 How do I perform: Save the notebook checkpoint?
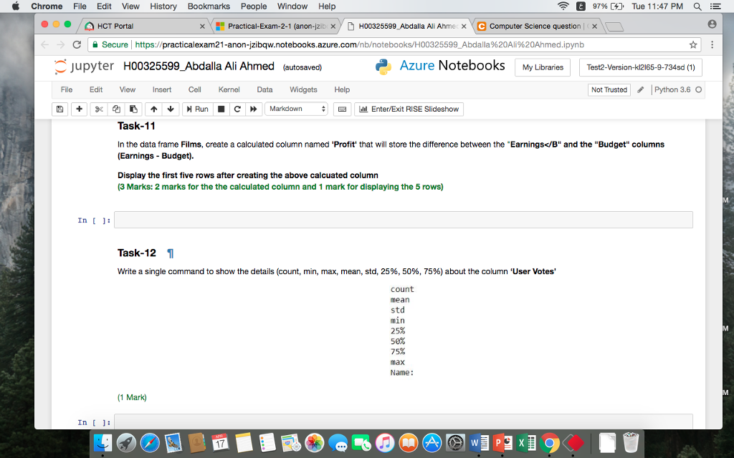[x=59, y=109]
